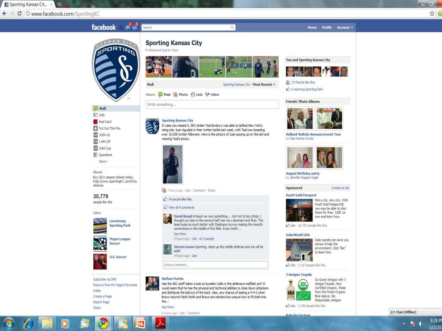
Task: Open Major League Soccer liked page
Action: tap(120, 241)
